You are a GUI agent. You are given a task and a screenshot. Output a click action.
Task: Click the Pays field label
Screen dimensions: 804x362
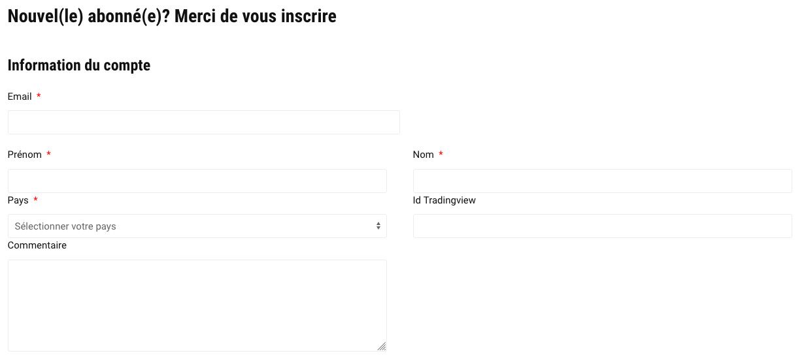[x=18, y=200]
